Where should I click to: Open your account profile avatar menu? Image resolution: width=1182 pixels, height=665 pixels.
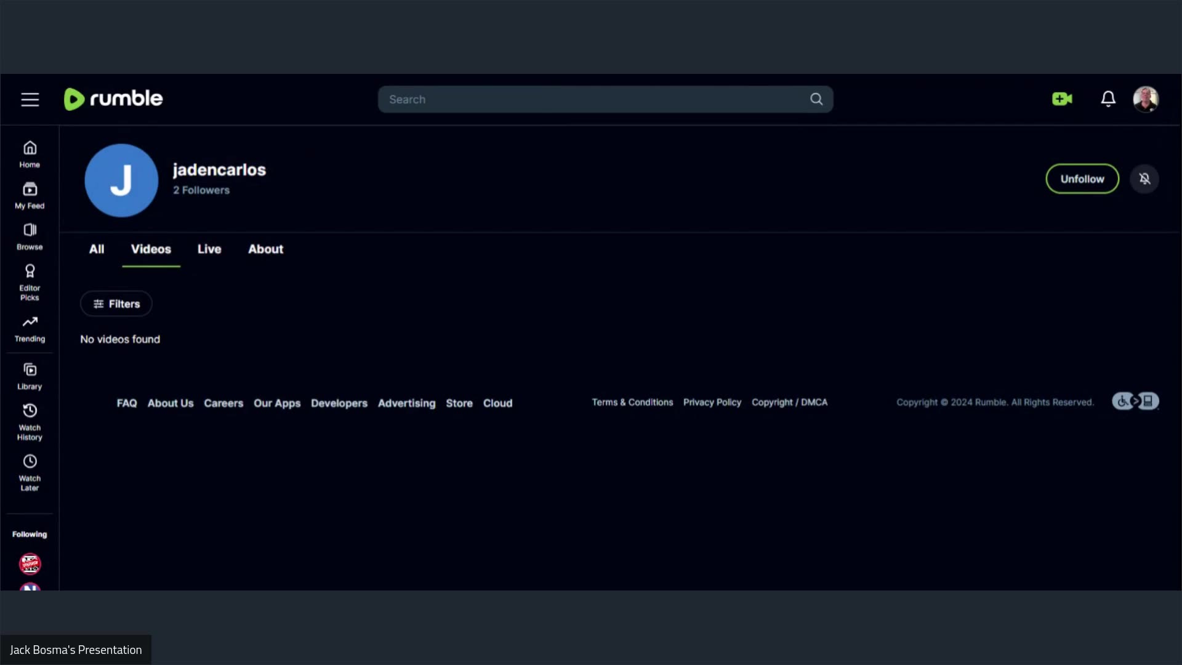pos(1146,99)
